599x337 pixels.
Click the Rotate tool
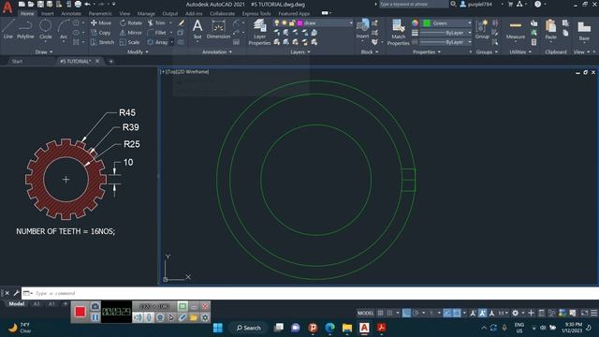131,22
